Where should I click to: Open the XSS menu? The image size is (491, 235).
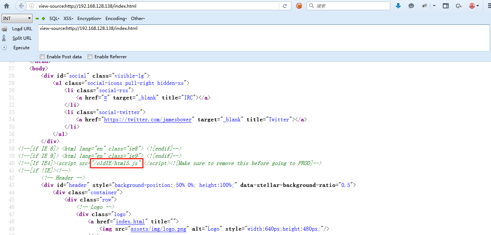pyautogui.click(x=68, y=19)
